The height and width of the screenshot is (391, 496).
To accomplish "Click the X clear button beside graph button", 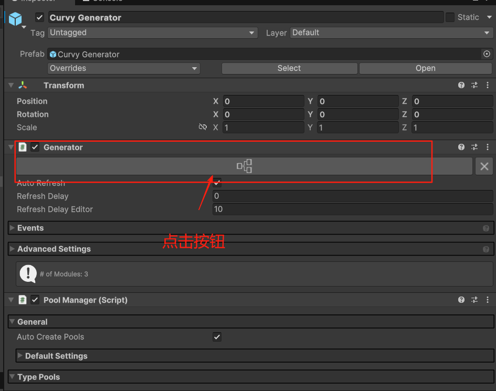I will (x=484, y=166).
